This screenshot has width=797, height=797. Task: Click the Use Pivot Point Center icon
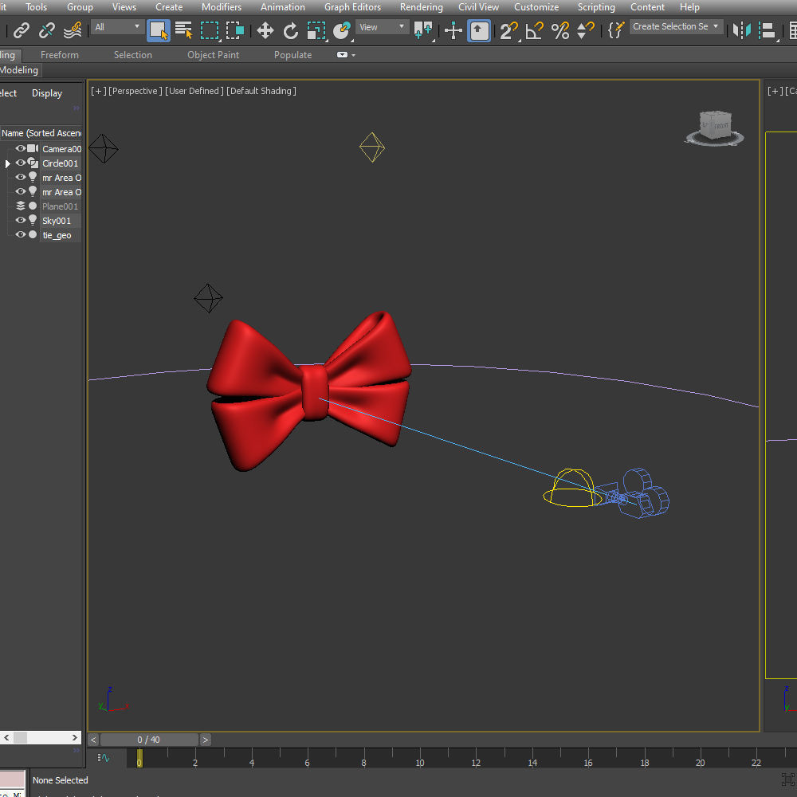[x=423, y=30]
